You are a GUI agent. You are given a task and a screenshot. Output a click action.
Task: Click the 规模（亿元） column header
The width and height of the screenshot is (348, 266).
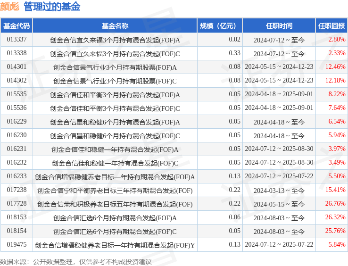pos(220,26)
